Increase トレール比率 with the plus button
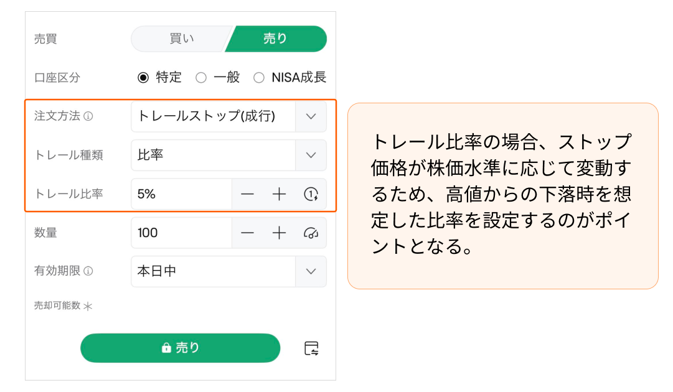Screen dimensions: 673x392 pos(279,194)
